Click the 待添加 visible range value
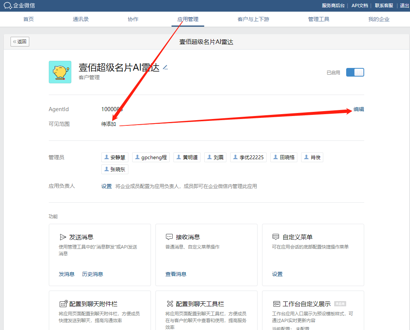410x330 pixels. pyautogui.click(x=109, y=124)
